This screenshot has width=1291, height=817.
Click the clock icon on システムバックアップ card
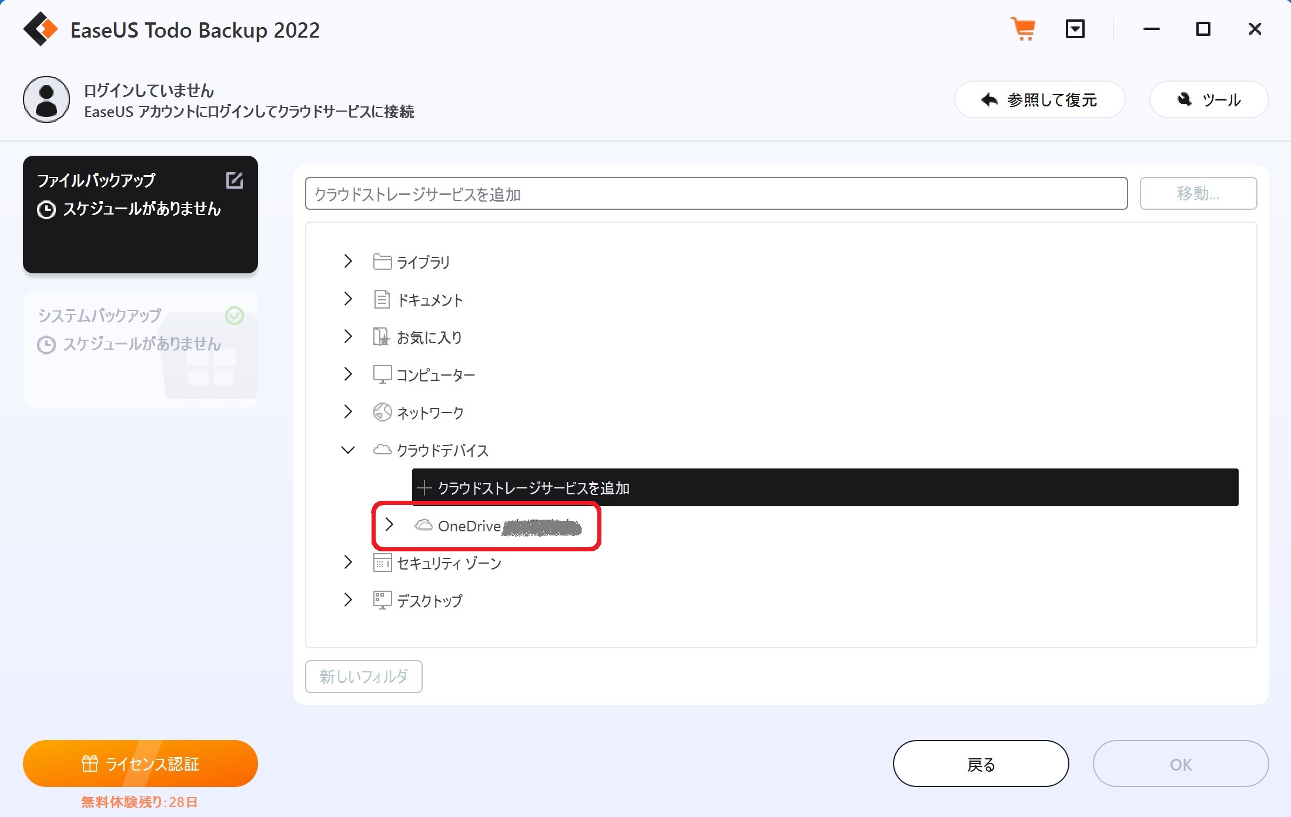click(x=46, y=345)
